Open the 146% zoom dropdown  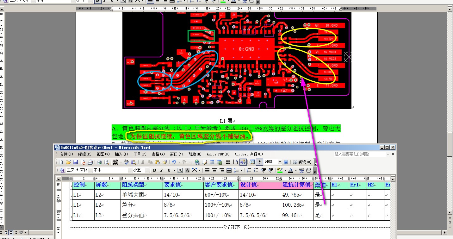pyautogui.click(x=280, y=162)
